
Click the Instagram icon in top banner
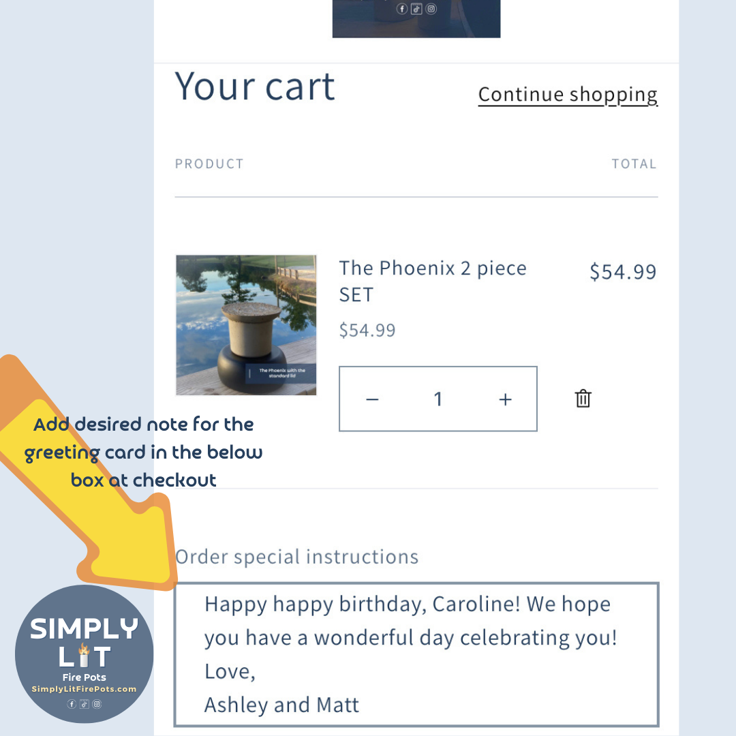(431, 9)
